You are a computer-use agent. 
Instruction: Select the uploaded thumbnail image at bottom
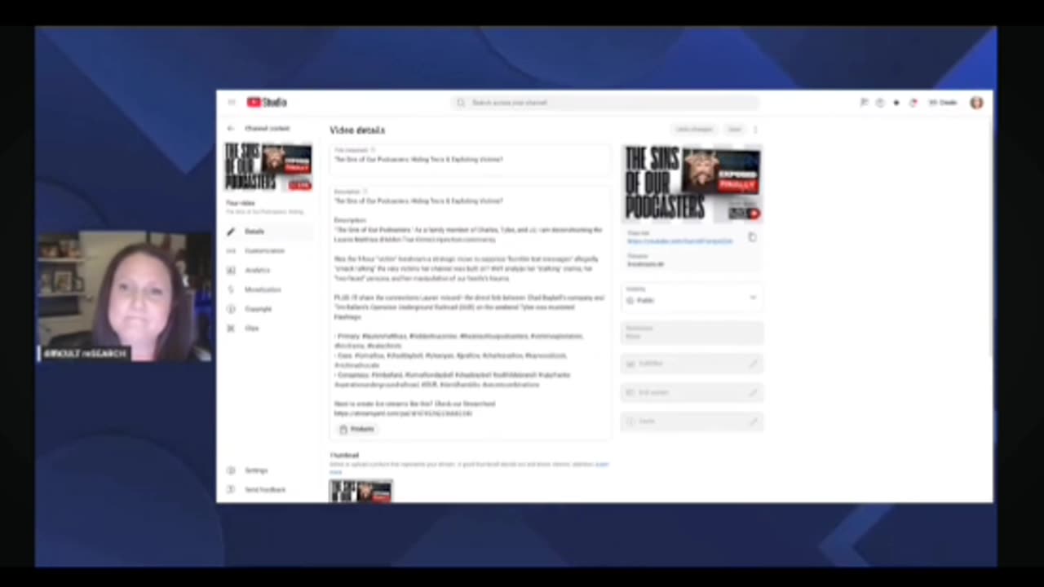click(361, 491)
